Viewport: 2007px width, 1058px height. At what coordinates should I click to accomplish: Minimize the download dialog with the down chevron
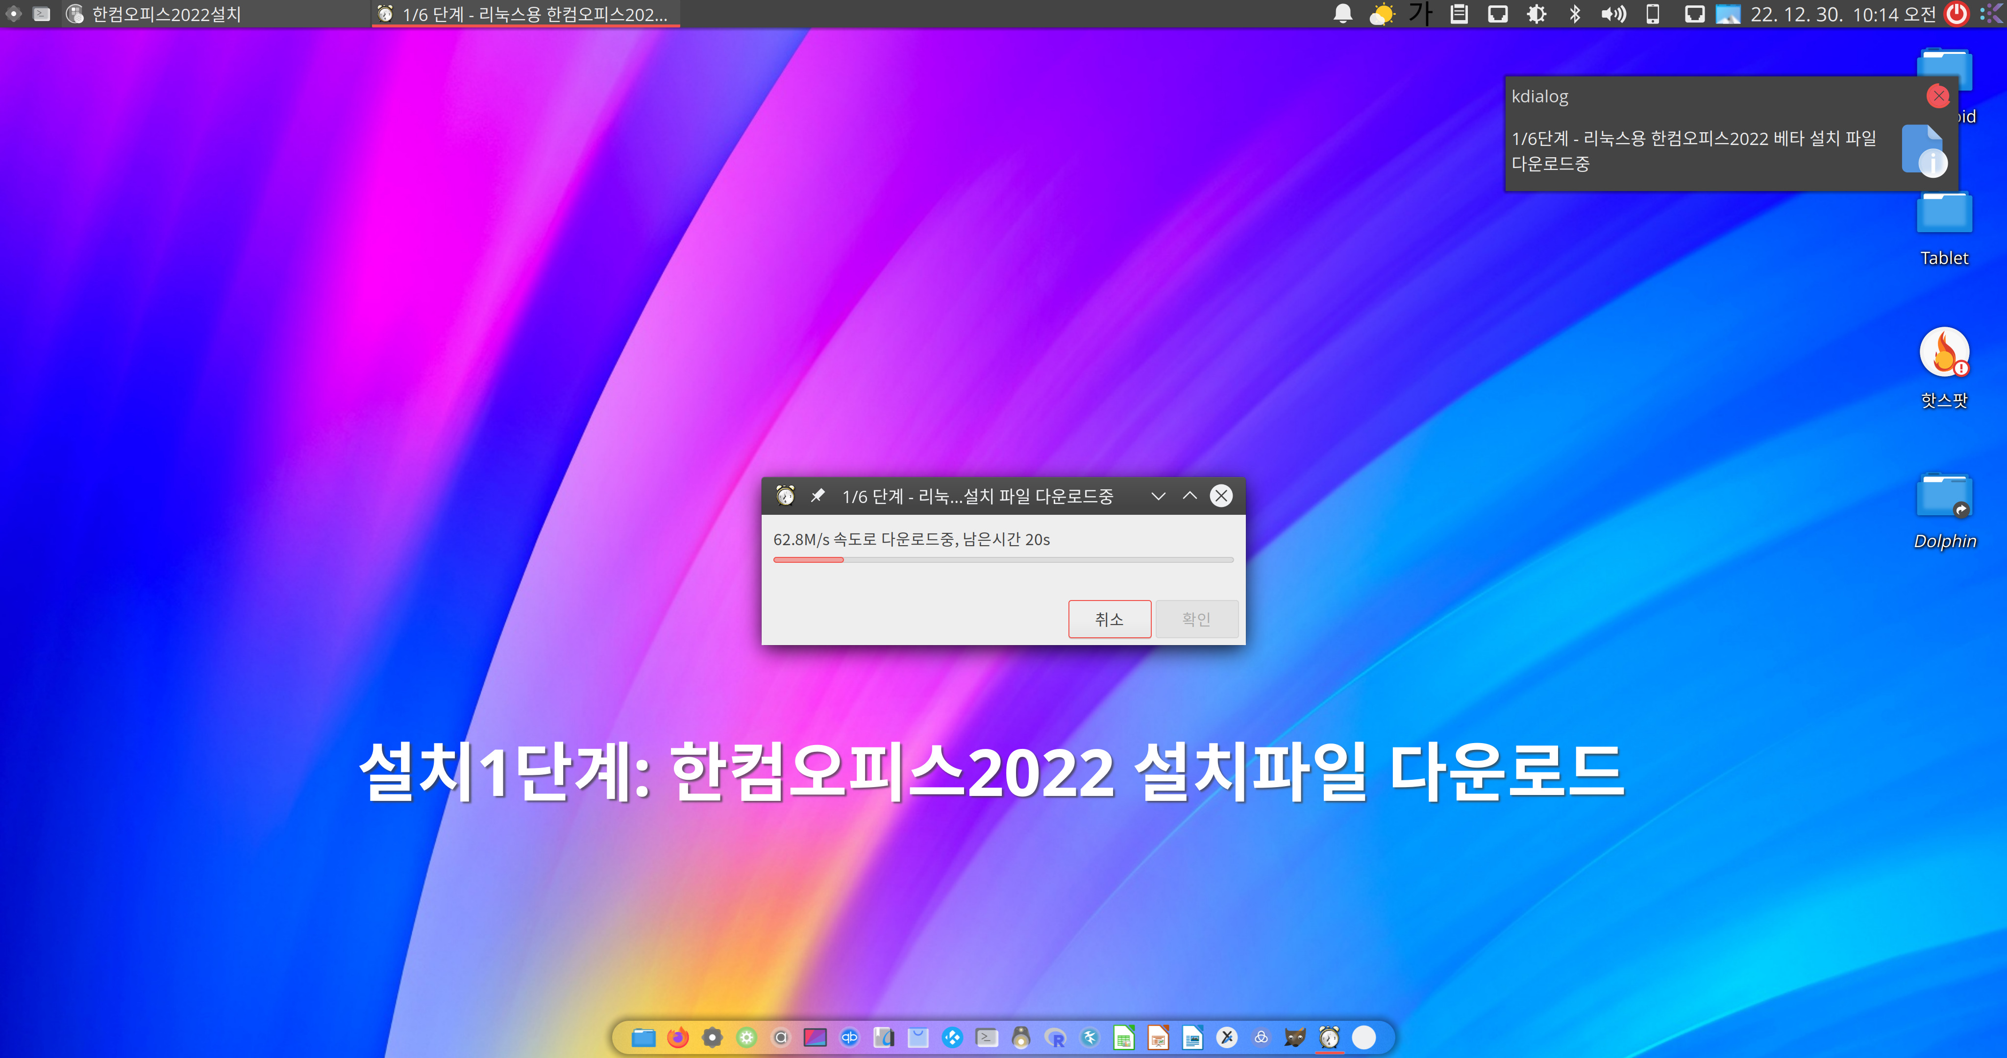(1159, 496)
